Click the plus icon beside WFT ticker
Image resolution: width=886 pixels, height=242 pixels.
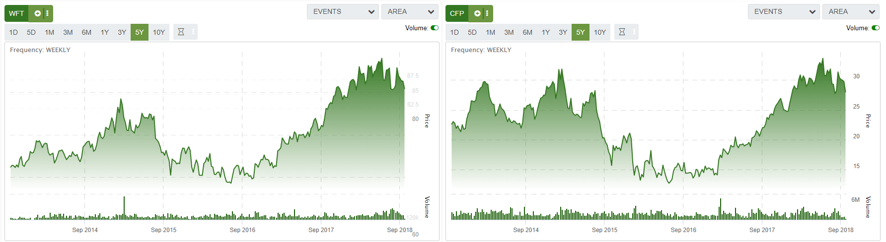tap(37, 13)
